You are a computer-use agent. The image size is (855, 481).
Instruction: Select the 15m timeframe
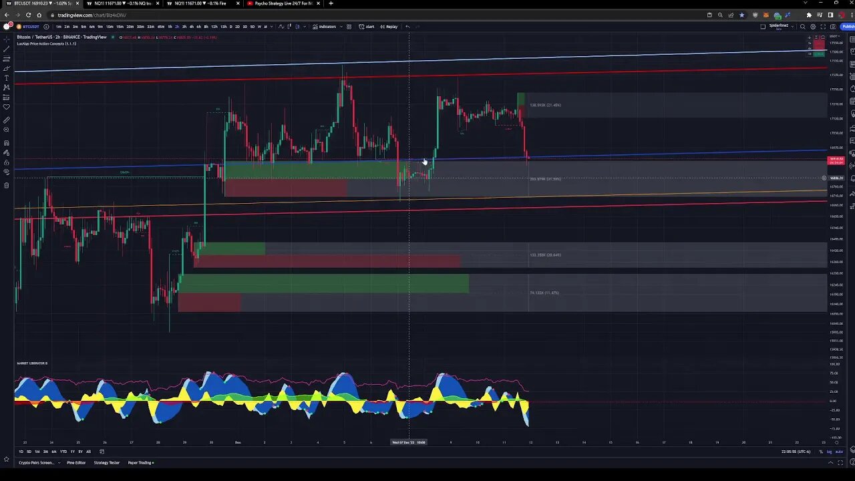coord(120,27)
